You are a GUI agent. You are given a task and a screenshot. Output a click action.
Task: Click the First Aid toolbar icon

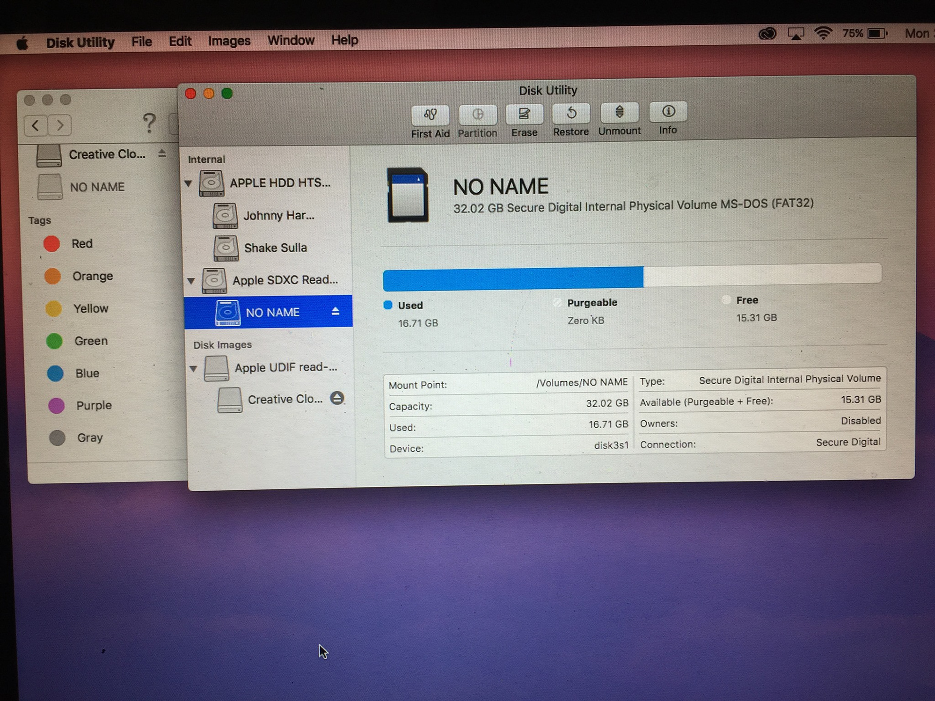(430, 115)
